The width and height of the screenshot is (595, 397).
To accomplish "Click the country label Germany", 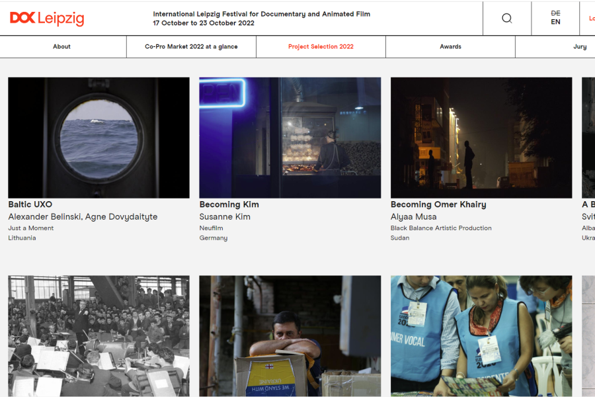I will click(214, 238).
